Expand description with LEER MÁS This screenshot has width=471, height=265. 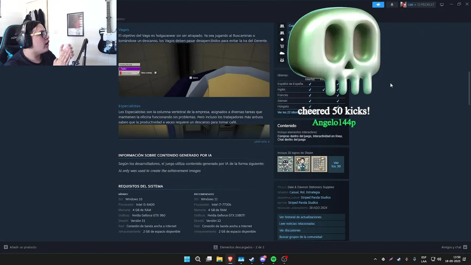tap(262, 142)
